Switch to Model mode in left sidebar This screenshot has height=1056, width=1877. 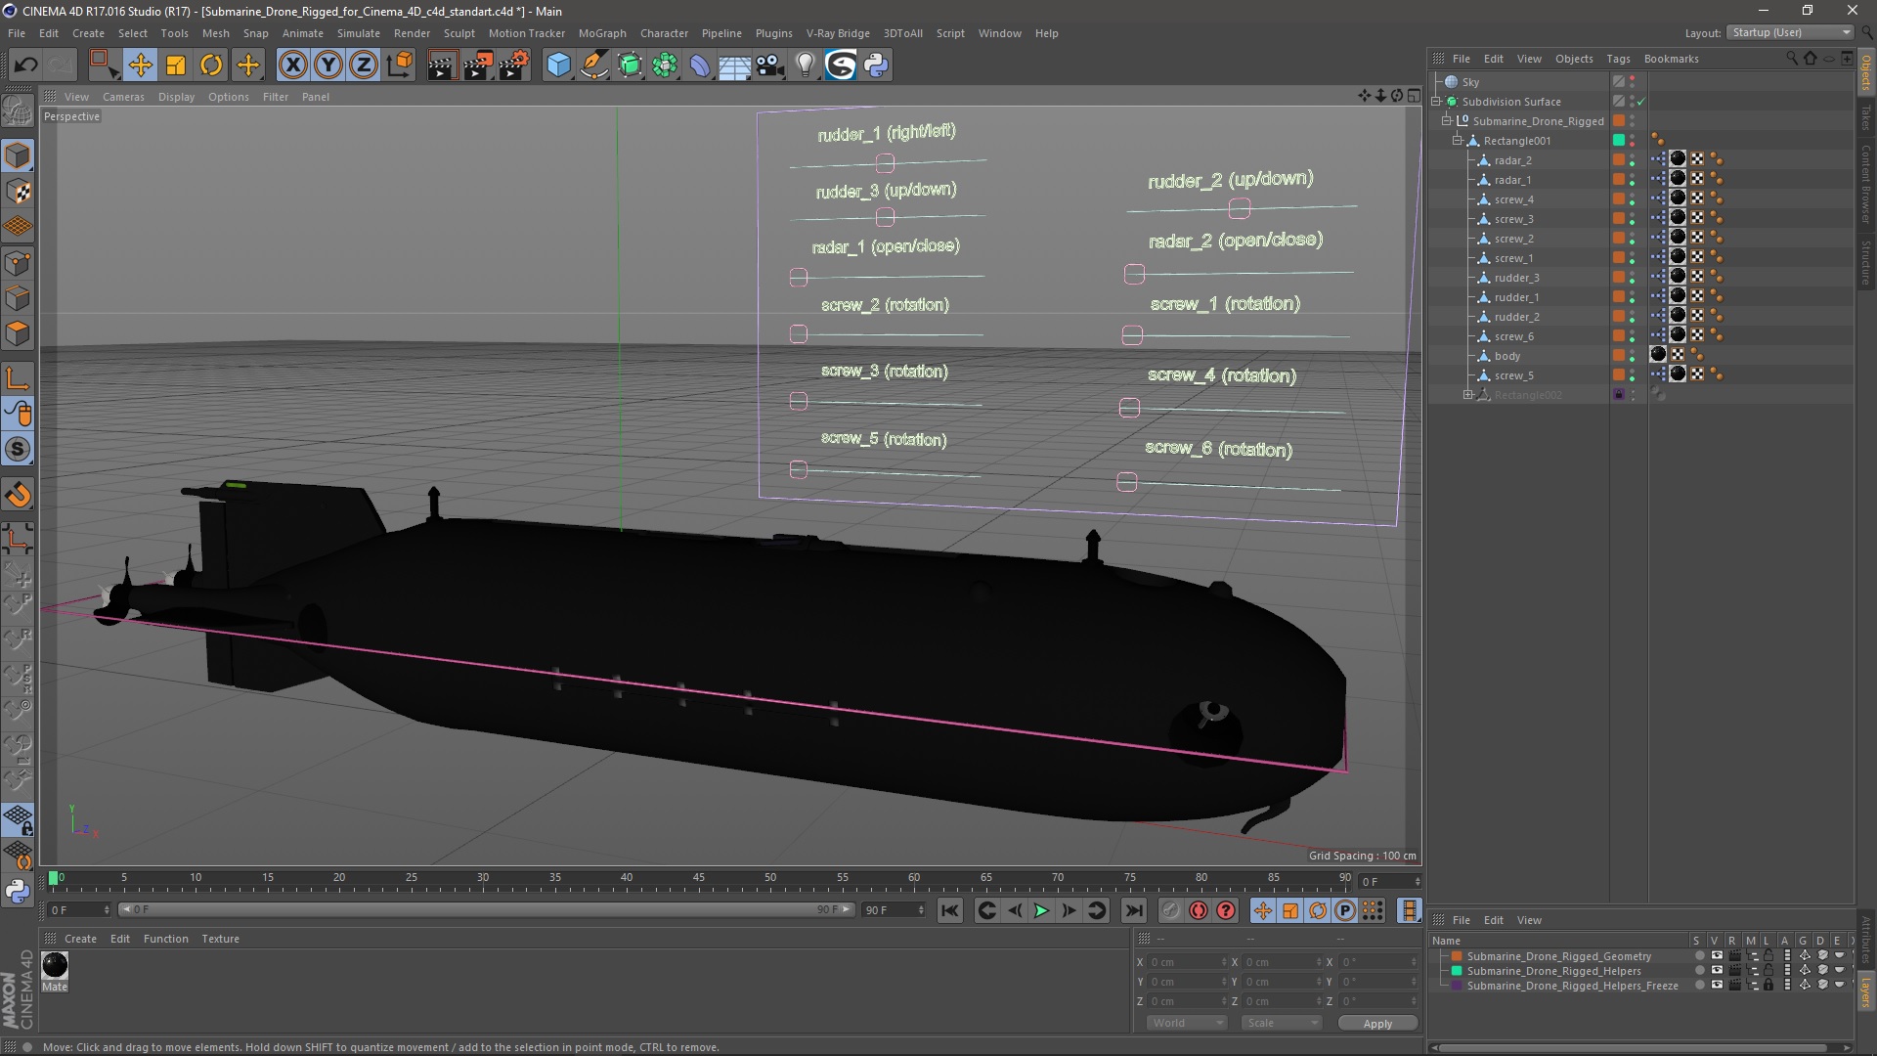pos(18,156)
